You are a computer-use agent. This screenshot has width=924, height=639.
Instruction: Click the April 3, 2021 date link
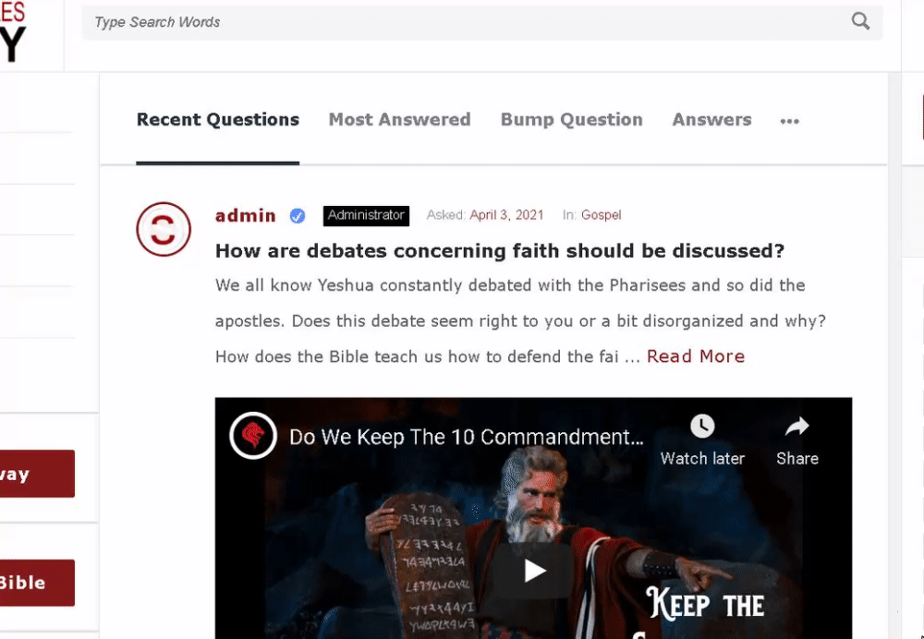pos(506,215)
